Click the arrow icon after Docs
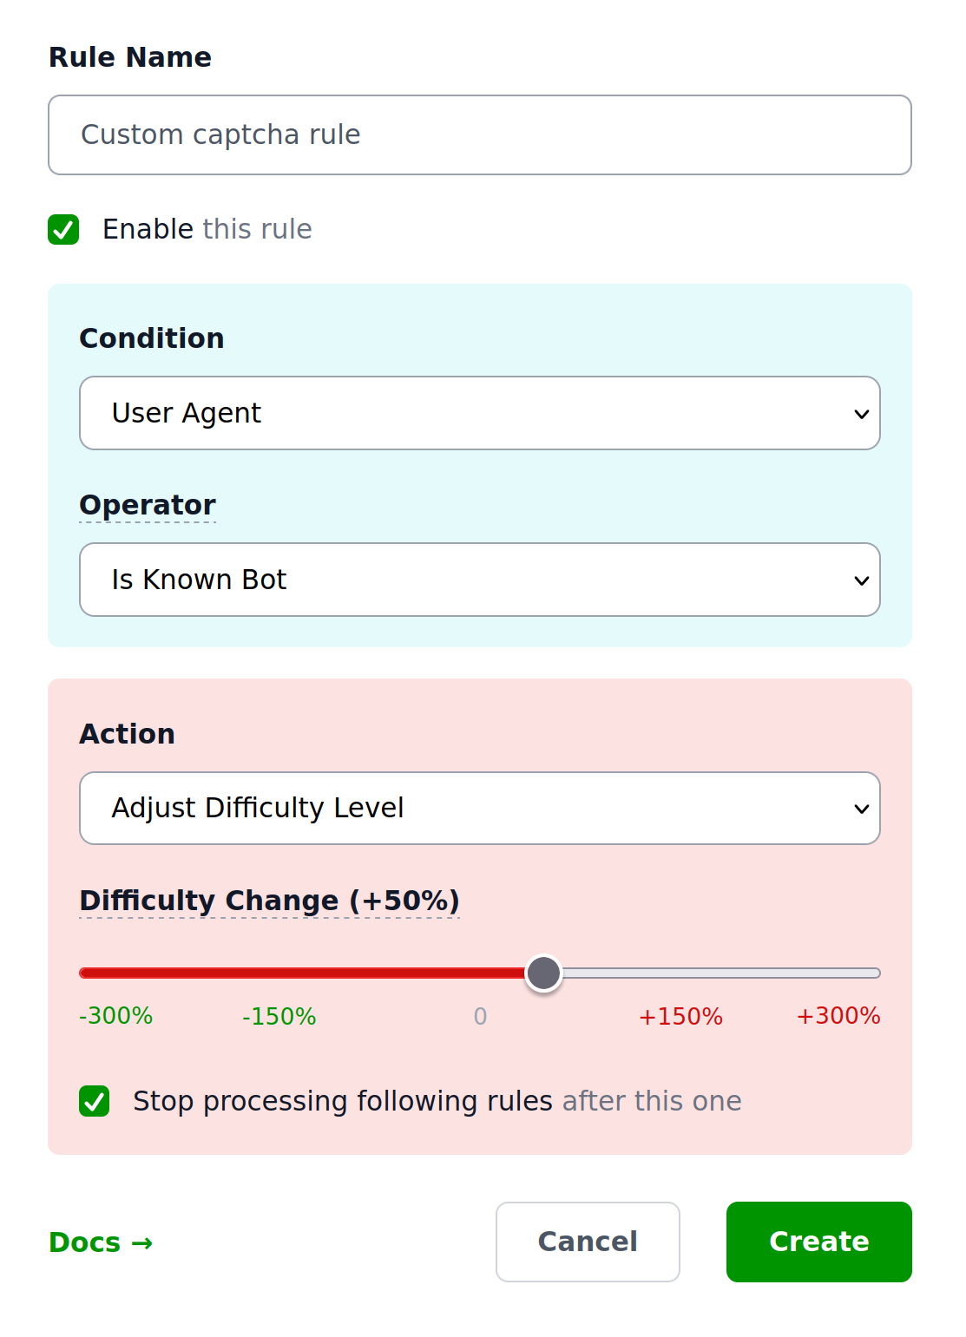966x1337 pixels. coord(141,1242)
